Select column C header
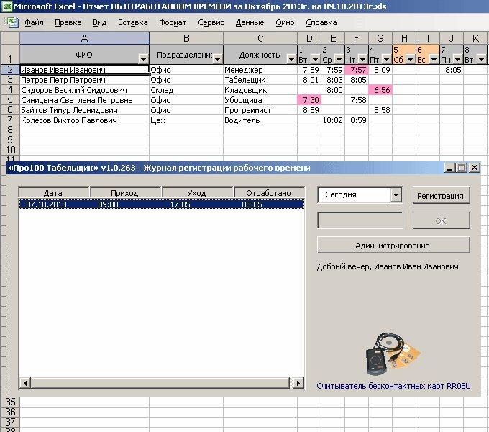 point(260,38)
